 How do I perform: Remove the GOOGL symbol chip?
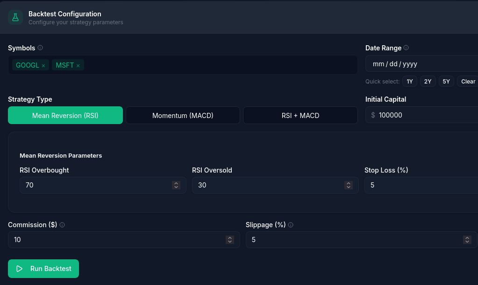[x=43, y=65]
